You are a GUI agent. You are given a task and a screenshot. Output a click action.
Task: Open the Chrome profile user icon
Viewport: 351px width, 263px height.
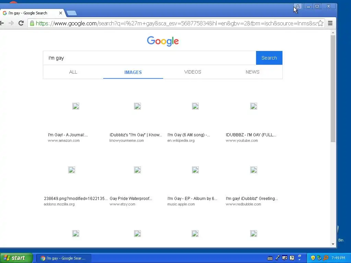click(298, 6)
